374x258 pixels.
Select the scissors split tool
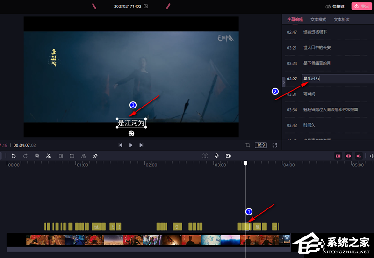49,156
